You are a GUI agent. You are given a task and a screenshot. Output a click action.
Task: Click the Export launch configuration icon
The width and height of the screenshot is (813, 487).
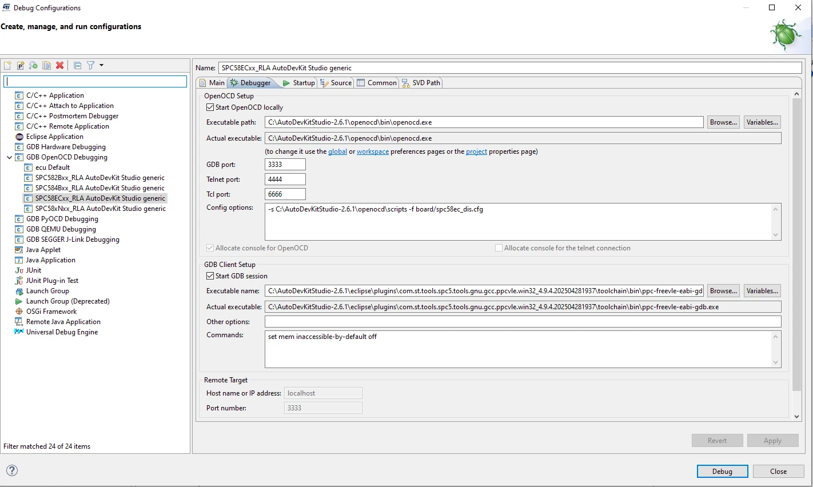[33, 65]
